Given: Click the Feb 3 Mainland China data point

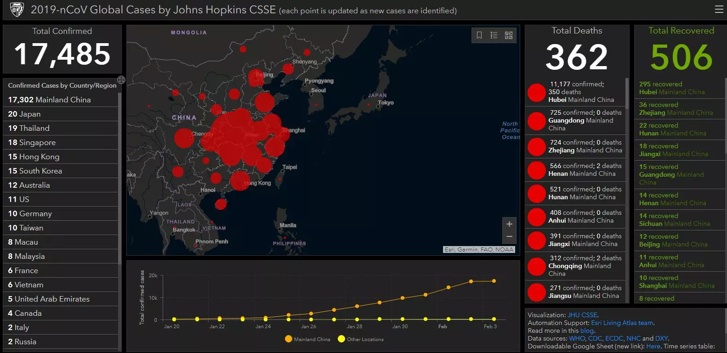Looking at the screenshot, I should point(494,281).
